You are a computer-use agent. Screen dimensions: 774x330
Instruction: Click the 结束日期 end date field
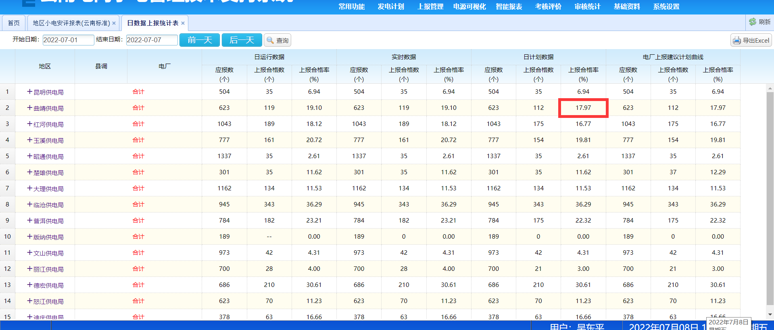click(x=152, y=40)
